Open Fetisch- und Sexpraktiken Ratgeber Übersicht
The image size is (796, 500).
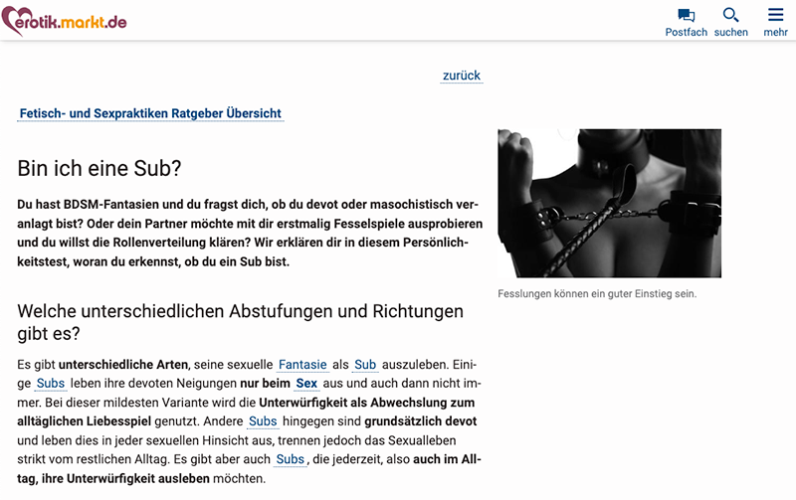[x=150, y=113]
